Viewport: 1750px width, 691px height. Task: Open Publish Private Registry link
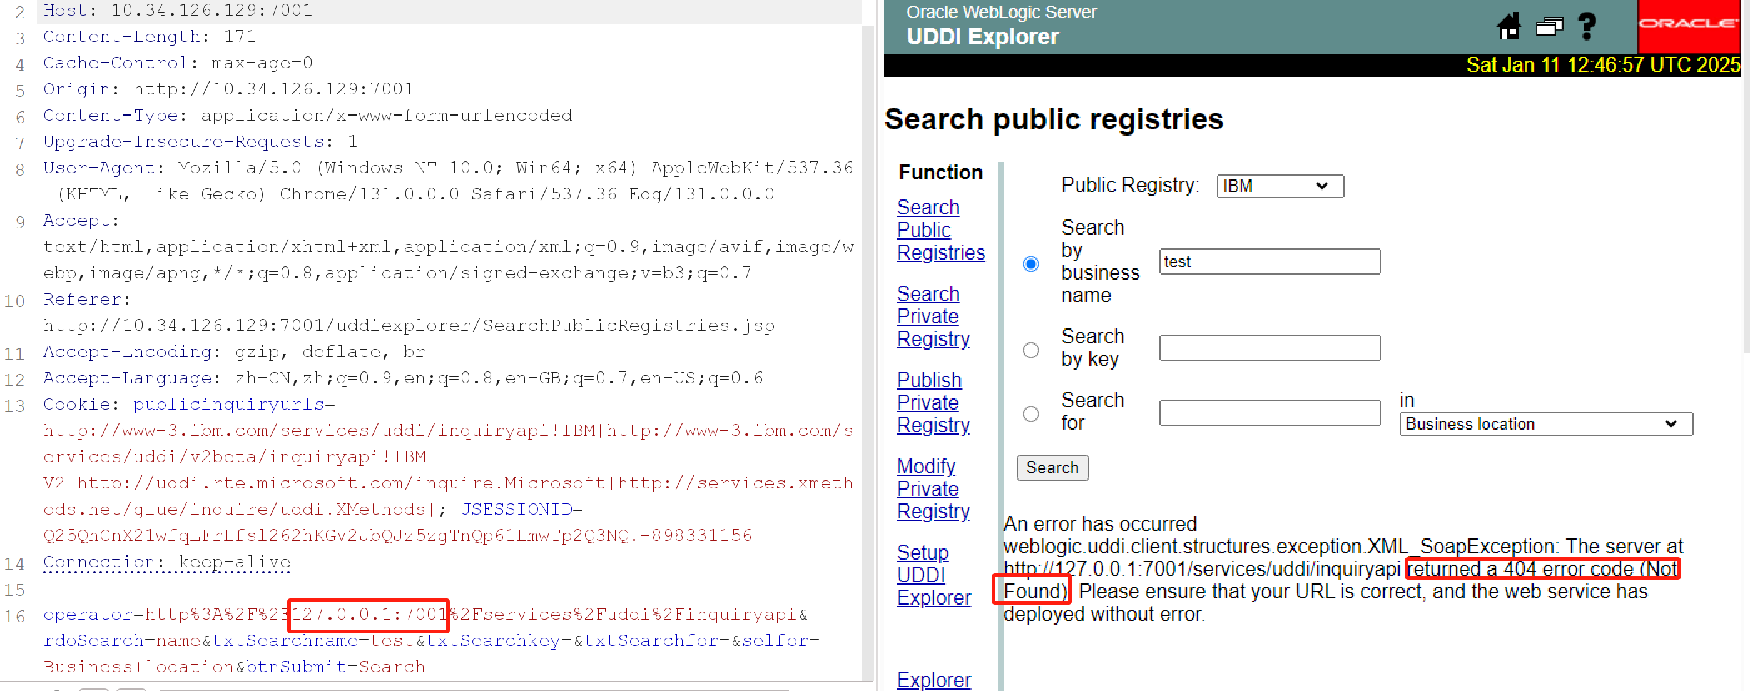pyautogui.click(x=933, y=403)
